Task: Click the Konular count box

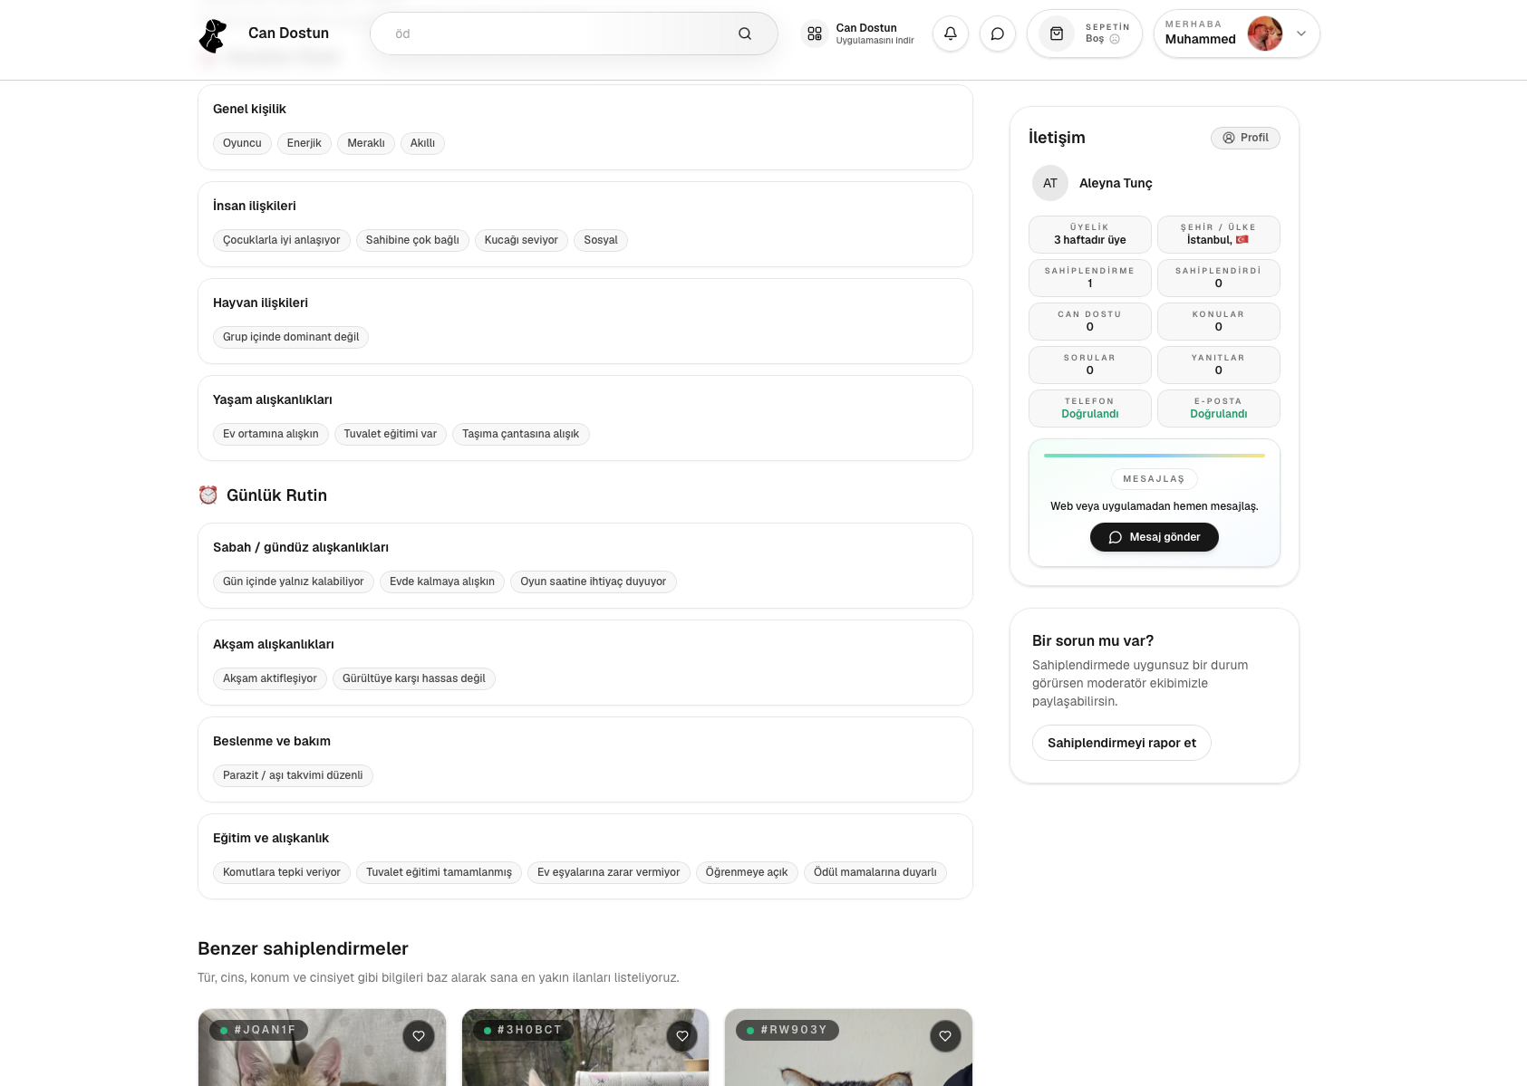Action: tap(1219, 322)
